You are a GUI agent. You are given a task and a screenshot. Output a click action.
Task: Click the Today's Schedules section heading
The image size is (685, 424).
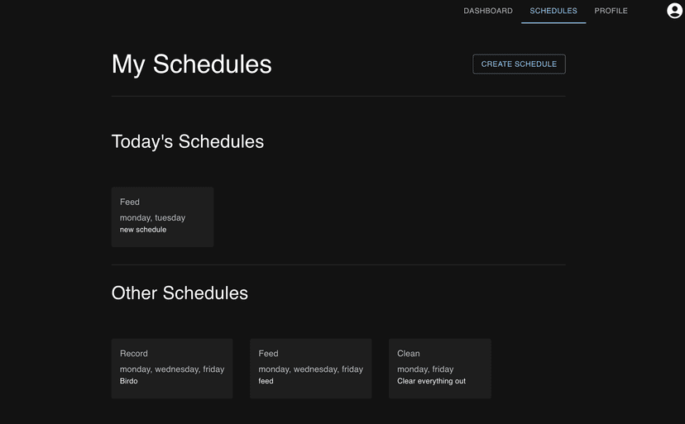[188, 141]
